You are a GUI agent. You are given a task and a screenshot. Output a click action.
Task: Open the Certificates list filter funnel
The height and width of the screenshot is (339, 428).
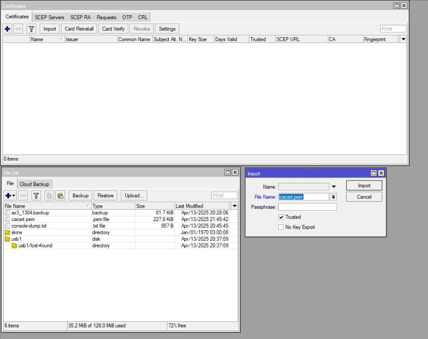click(x=31, y=29)
